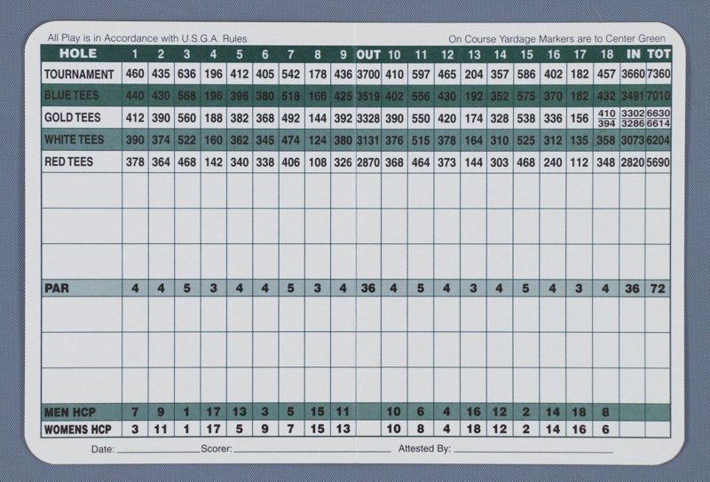This screenshot has height=482, width=710.
Task: Select the HOLE header label
Action: (x=78, y=53)
